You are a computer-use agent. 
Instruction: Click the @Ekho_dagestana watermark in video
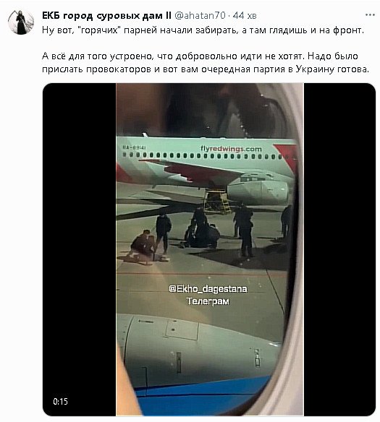[208, 289]
